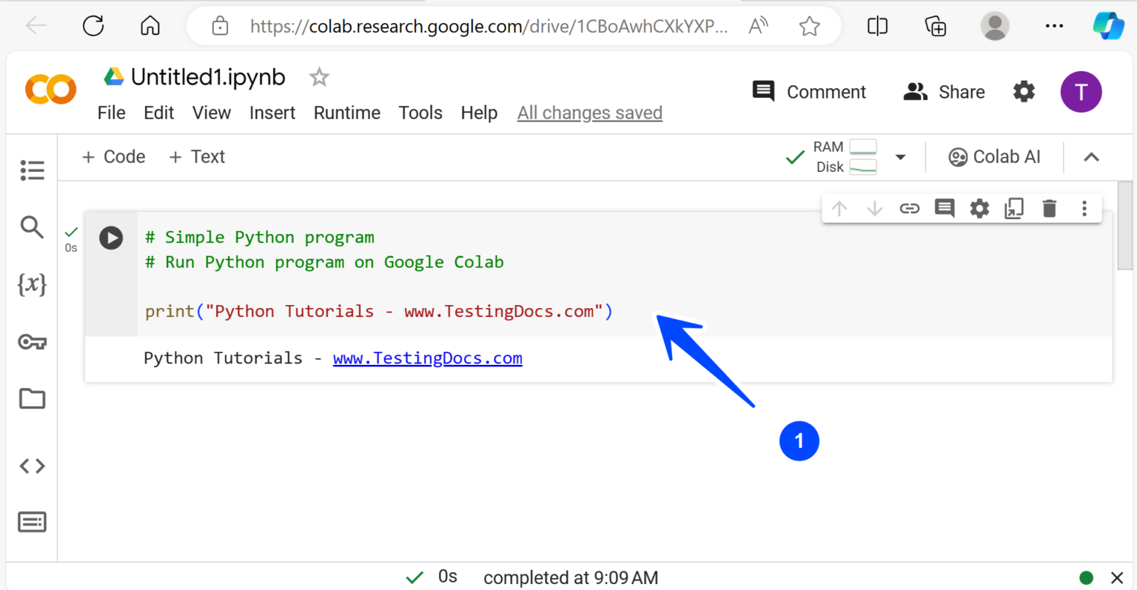Screen dimensions: 1137x590
Task: Collapse the toolbar with the chevron
Action: (x=1091, y=156)
